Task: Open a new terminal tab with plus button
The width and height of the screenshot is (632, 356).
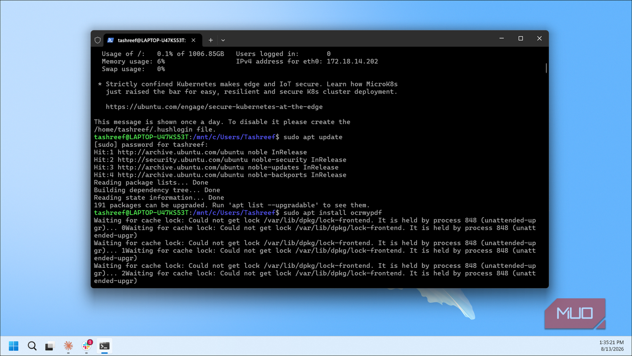Action: pos(211,40)
